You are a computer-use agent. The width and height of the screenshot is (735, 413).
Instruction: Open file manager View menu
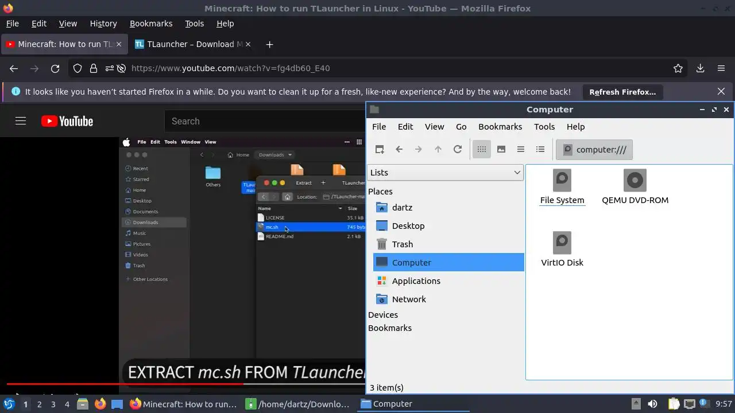(434, 127)
